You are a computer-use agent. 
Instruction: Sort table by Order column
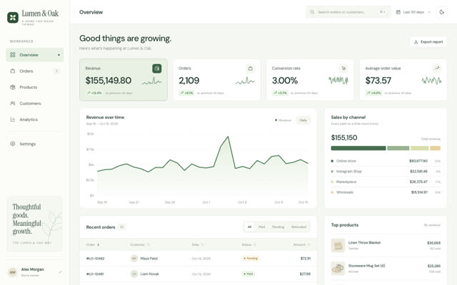point(93,244)
